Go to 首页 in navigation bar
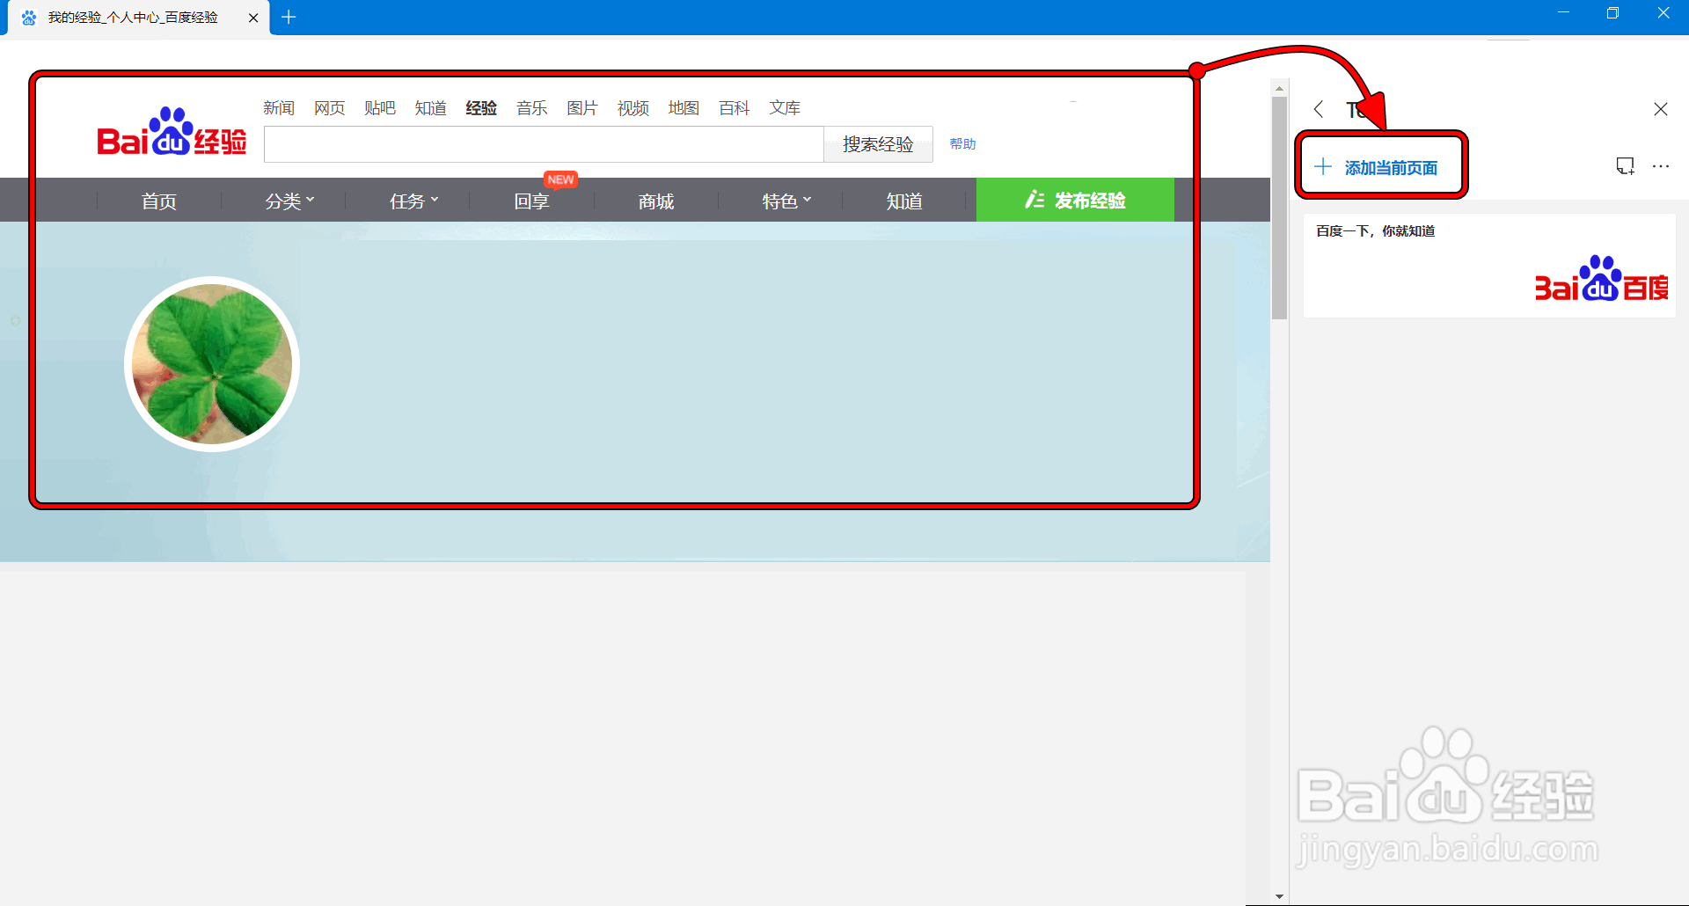 pos(159,201)
